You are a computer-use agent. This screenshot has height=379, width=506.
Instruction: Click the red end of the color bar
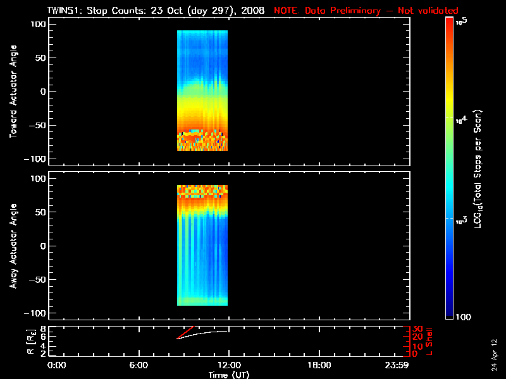449,23
